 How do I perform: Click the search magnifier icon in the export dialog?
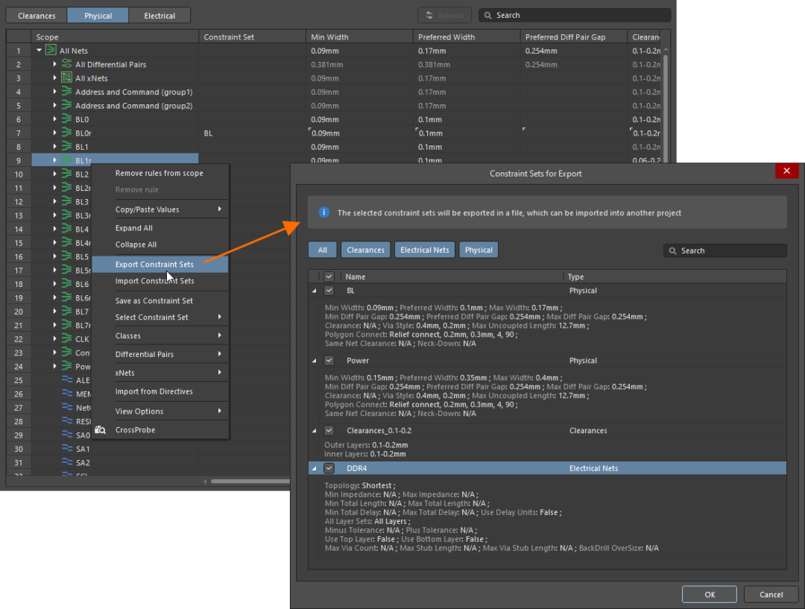pos(672,250)
